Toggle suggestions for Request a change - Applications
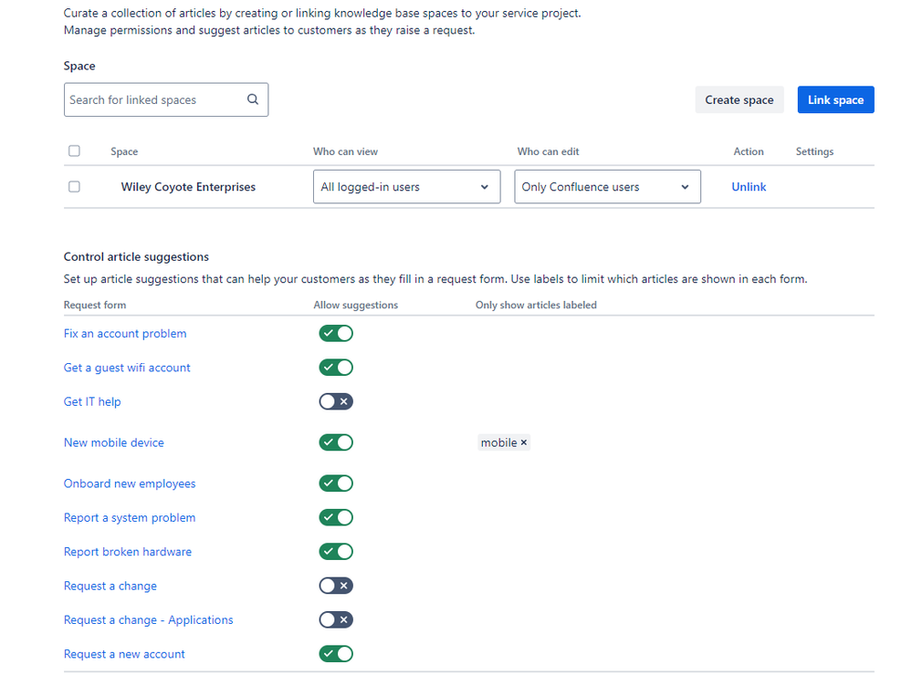The image size is (912, 675). tap(335, 620)
